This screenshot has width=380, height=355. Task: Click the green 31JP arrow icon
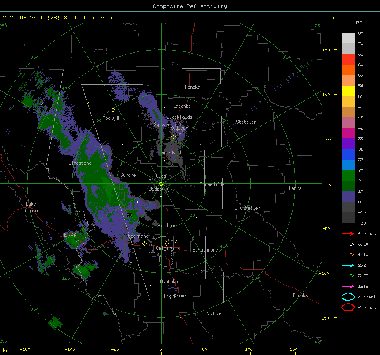click(348, 276)
